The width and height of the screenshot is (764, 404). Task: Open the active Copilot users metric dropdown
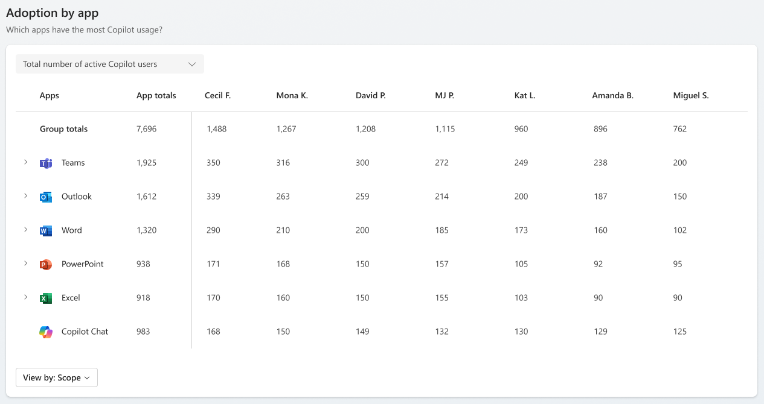(110, 64)
